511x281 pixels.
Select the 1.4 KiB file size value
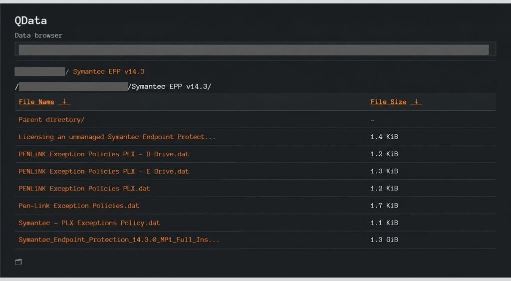pos(384,137)
